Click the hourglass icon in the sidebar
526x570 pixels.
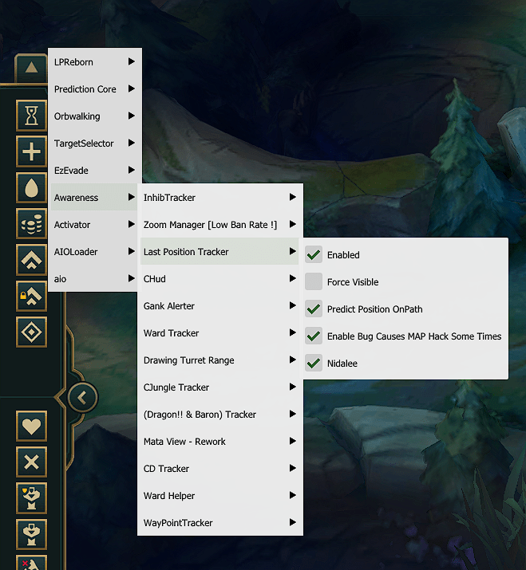[31, 116]
